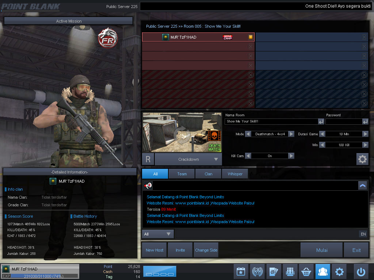Close the second red team slot
Viewport: 374px width, 280px height.
251,46
